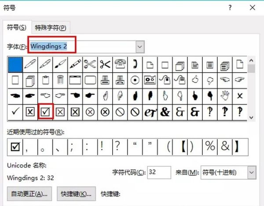
Task: Pick the 【 bracket in recently used symbols
Action: pyautogui.click(x=180, y=147)
